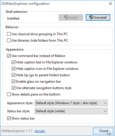Uncheck Use alternate navigation buttons style
Screen dimensions: 115x136
pyautogui.click(x=13, y=88)
